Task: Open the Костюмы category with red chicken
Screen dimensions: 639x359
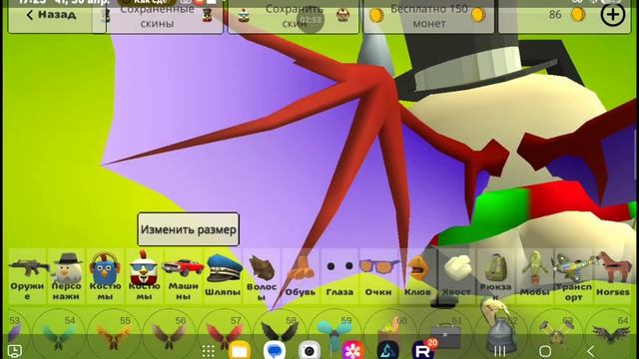Action: point(144,276)
